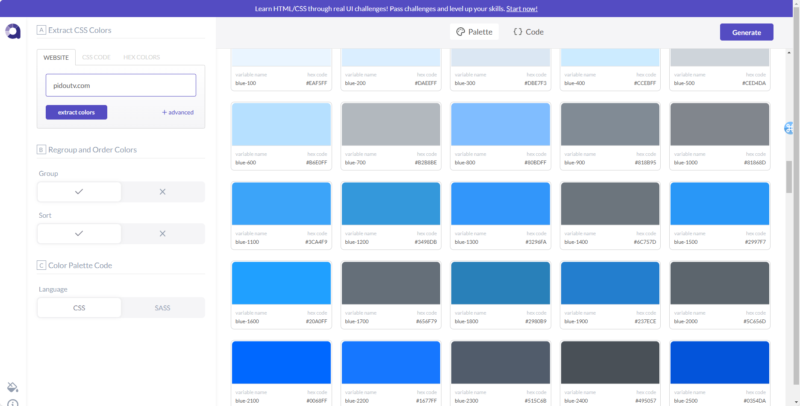Click the scroll-up arrow of the palette list

[788, 53]
